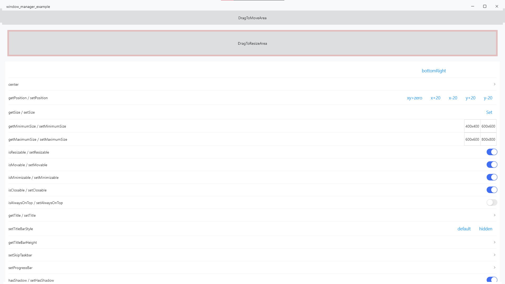Toggle the isResizable switch off
This screenshot has width=505, height=284.
coord(492,152)
